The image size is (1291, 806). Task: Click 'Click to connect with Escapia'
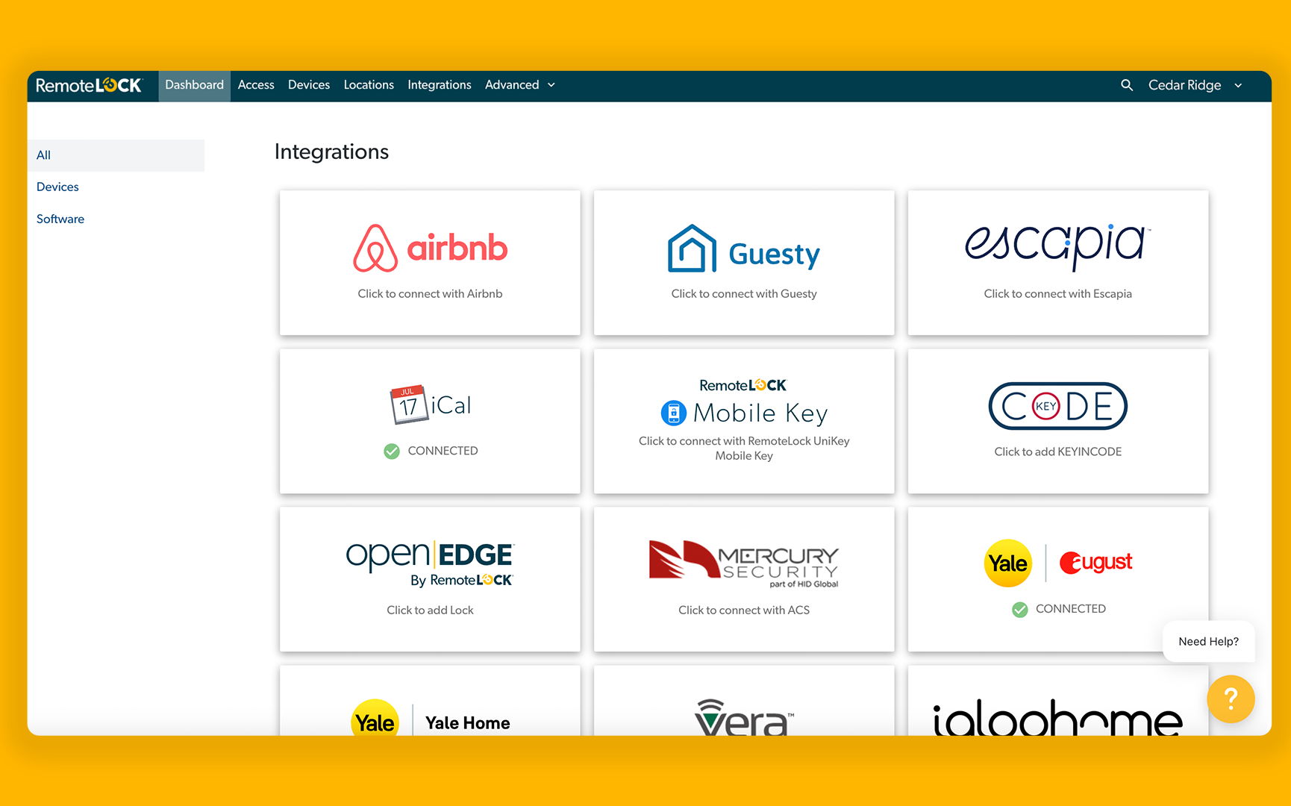pyautogui.click(x=1057, y=294)
